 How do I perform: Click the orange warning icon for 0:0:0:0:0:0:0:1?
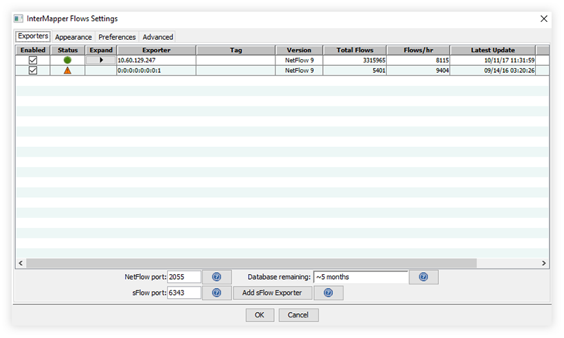(67, 71)
